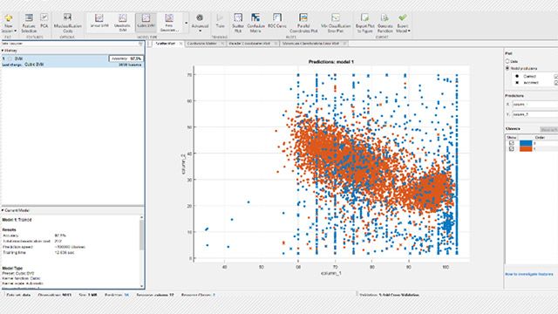Click Generate Function icon

384,24
